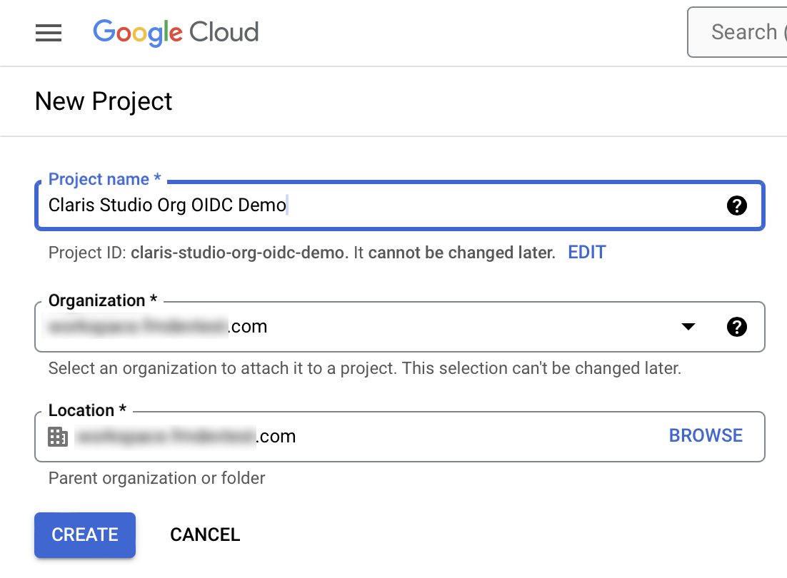Open the navigation hamburger menu
The image size is (787, 578).
pos(48,33)
